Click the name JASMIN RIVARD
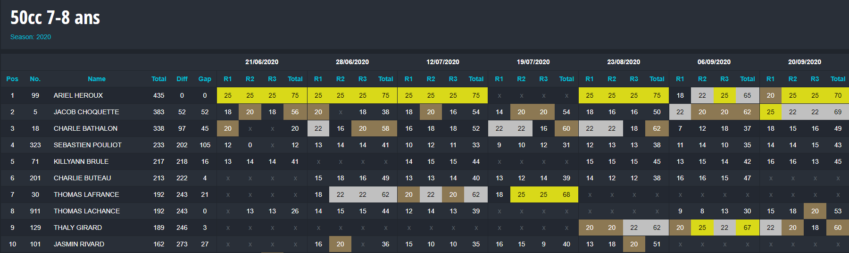 79,244
